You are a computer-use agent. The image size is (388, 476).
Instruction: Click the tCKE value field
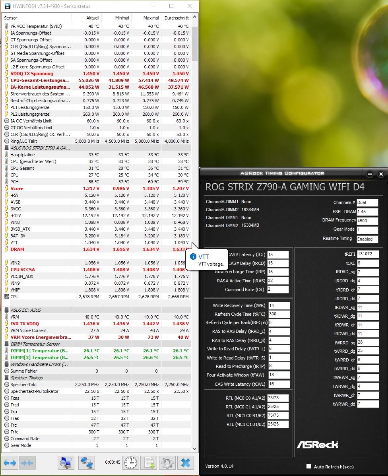pos(368,263)
